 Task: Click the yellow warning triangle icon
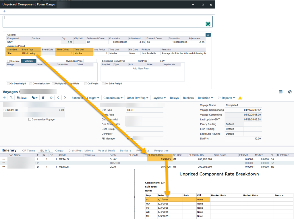240,98
